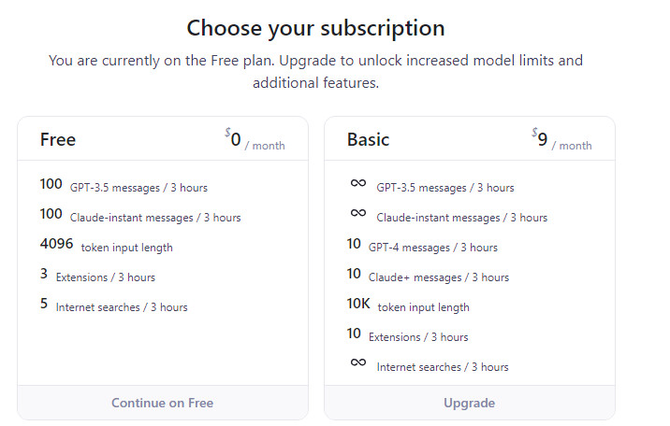Screen dimensions: 670x426
Task: Click Free plan 5 Internet searches item
Action: click(x=113, y=305)
